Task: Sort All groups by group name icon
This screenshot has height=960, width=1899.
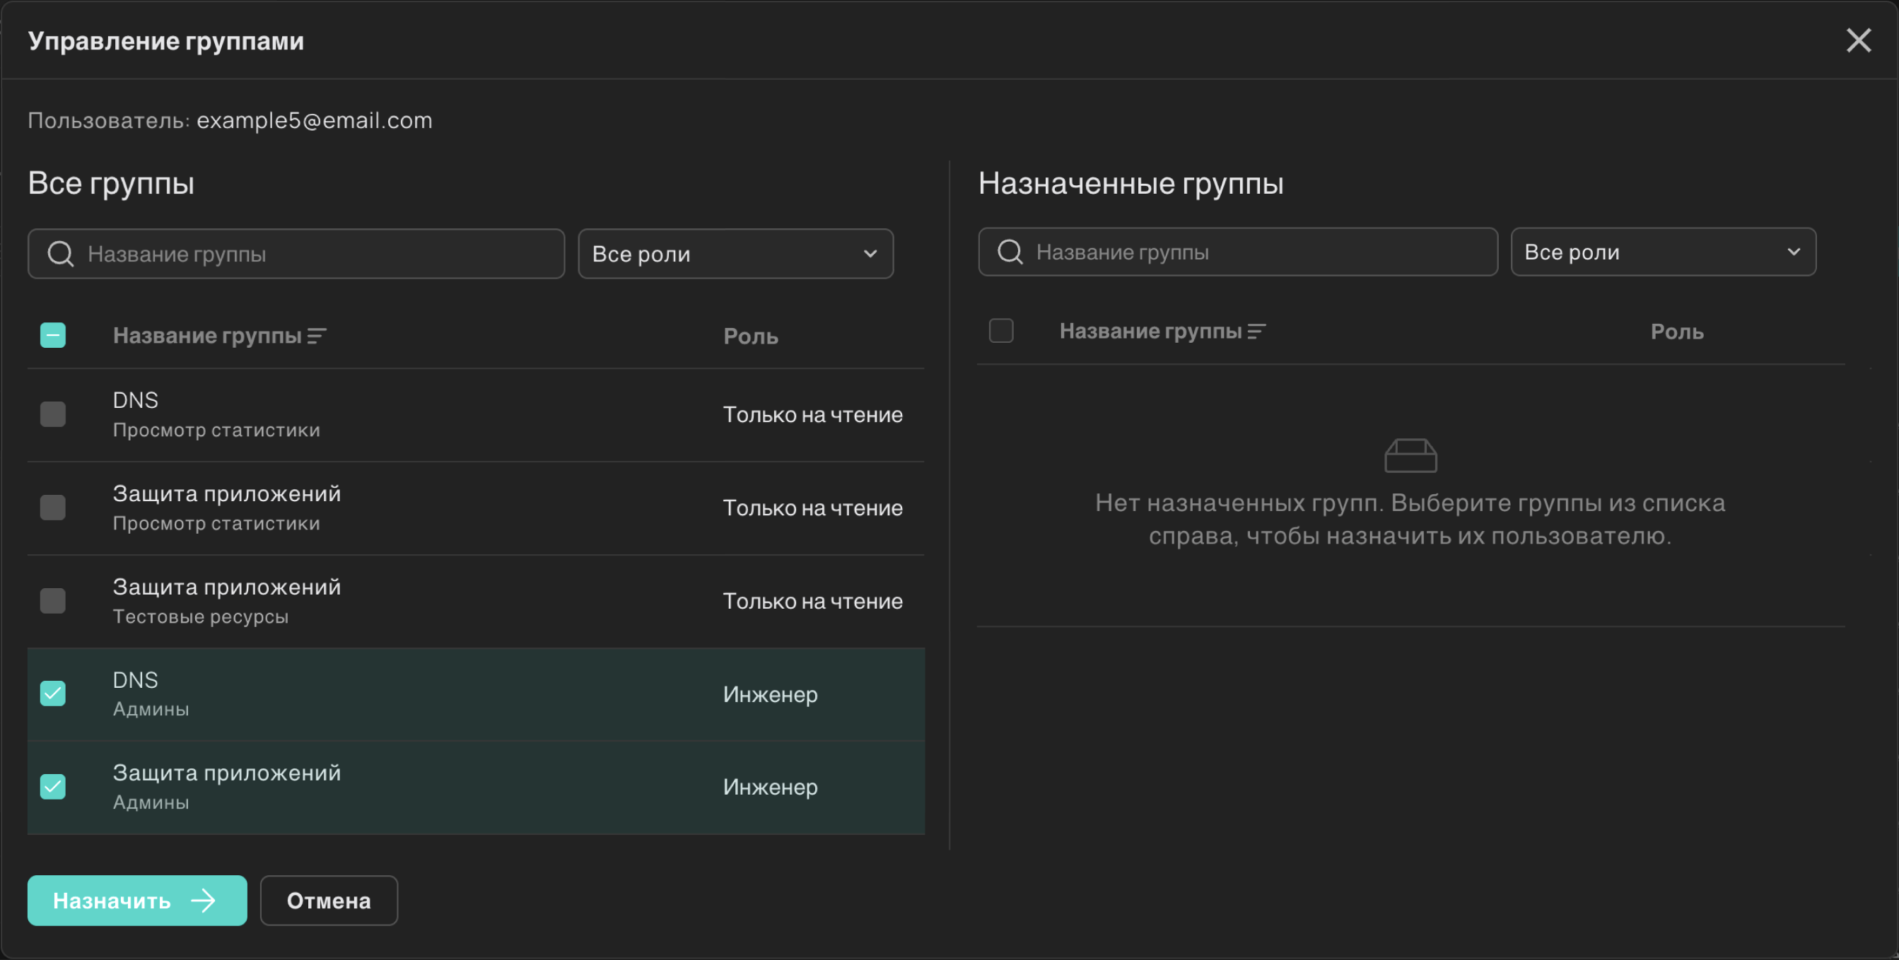Action: point(317,336)
